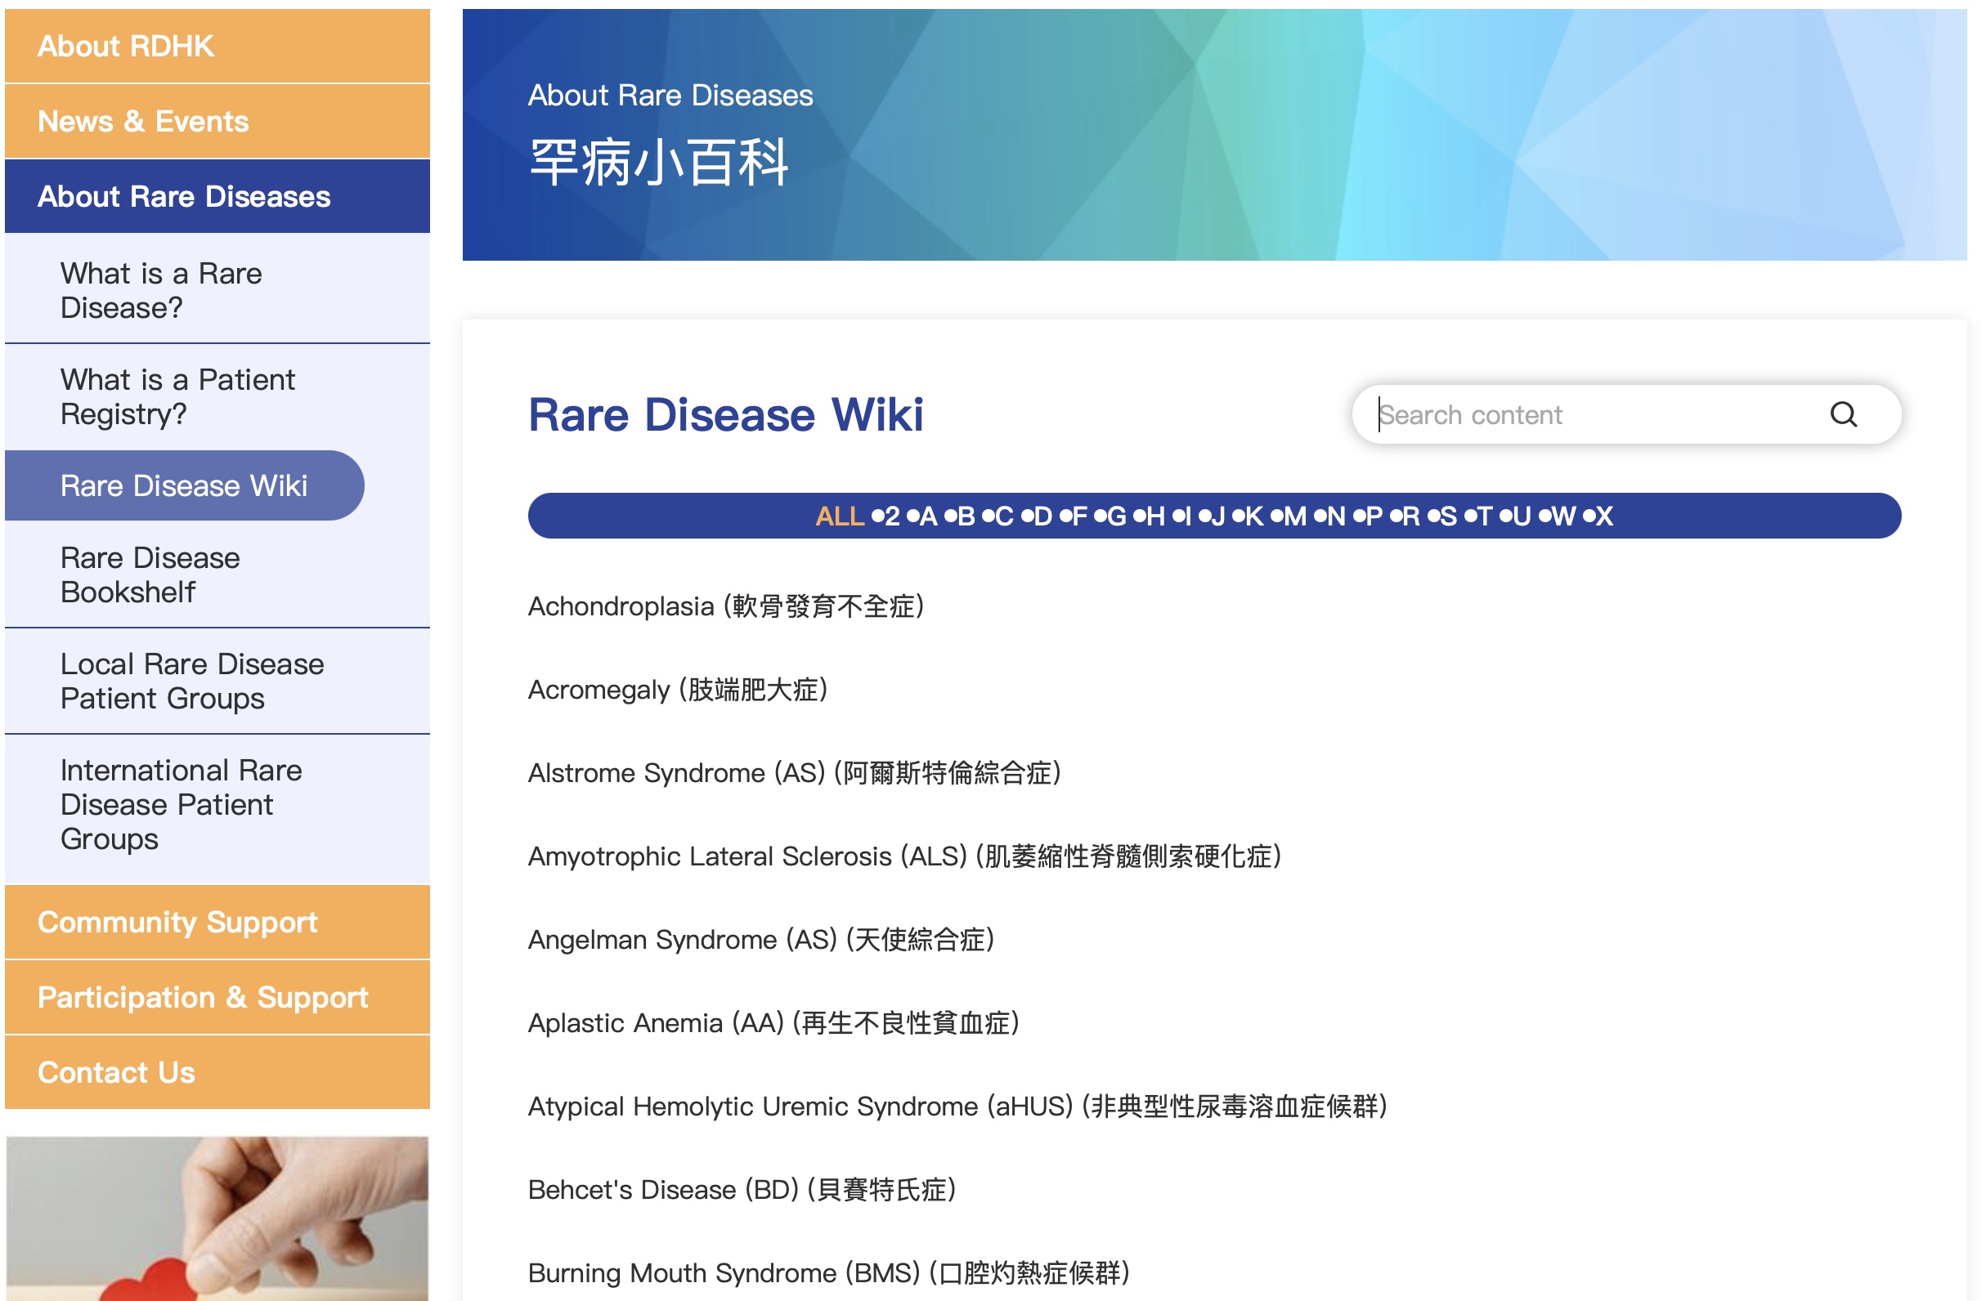Viewport: 1986px width, 1301px height.
Task: Filter wiki list by letter H
Action: pos(1154,516)
